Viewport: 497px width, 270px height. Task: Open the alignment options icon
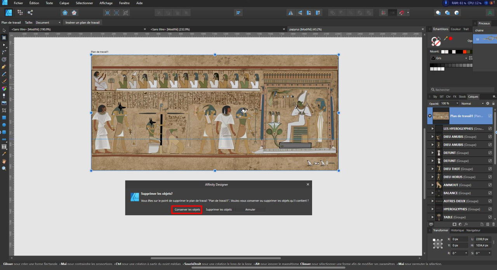(239, 13)
